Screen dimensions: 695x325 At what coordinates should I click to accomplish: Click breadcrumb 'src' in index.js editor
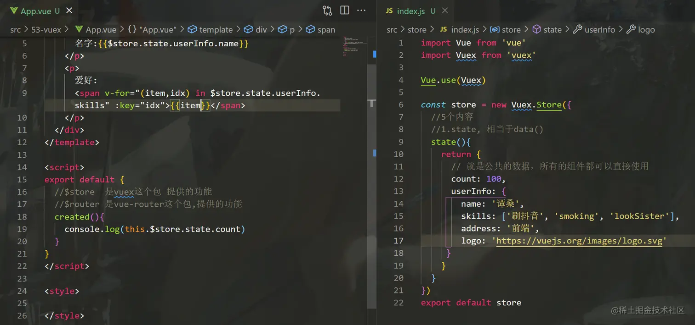[392, 30]
